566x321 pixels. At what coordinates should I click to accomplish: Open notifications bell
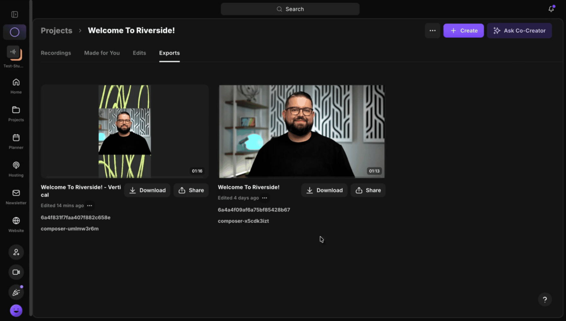(551, 9)
